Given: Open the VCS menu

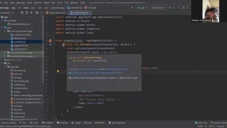Looking at the screenshot, I should pos(66,2).
